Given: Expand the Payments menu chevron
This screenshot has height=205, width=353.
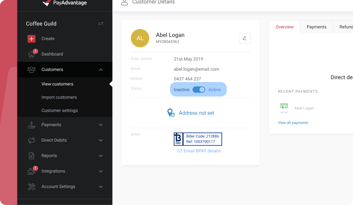Looking at the screenshot, I should pos(101,125).
